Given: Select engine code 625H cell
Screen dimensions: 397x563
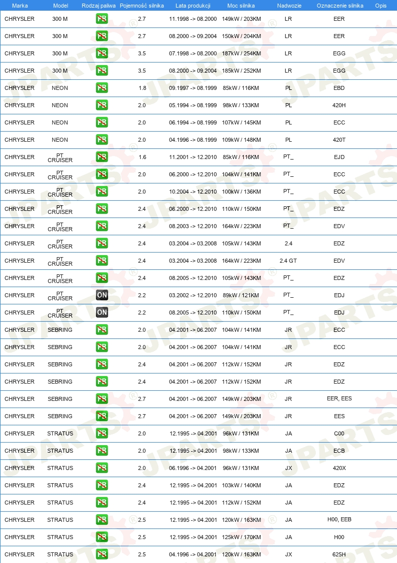Looking at the screenshot, I should click(339, 554).
